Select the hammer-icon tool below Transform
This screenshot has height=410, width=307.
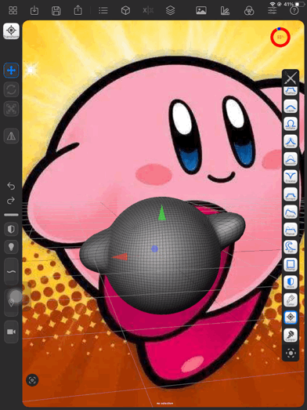pyautogui.click(x=291, y=335)
